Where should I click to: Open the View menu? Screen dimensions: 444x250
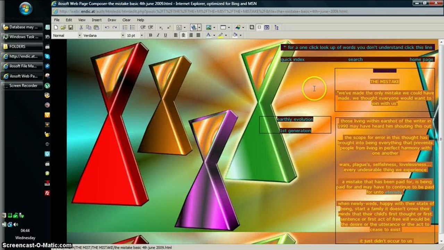click(x=82, y=20)
